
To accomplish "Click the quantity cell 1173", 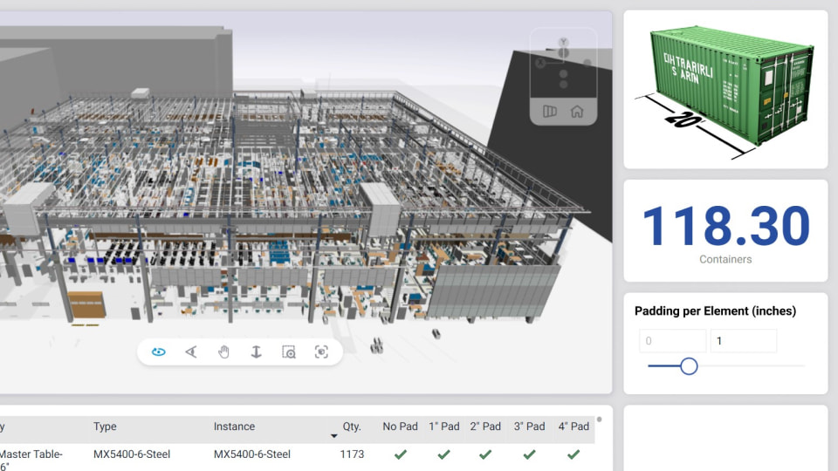I will point(352,454).
